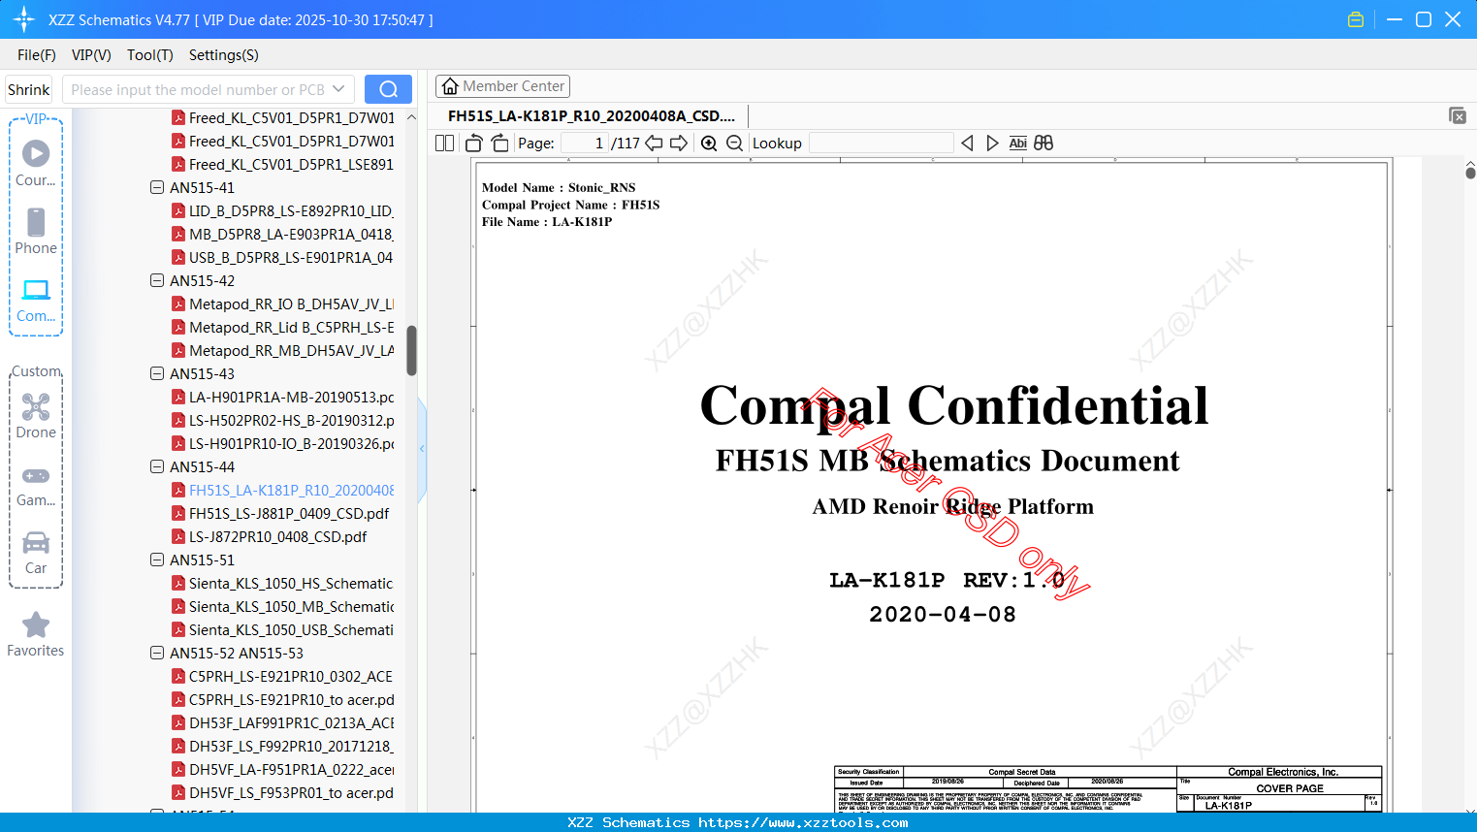
Task: Open the Courses category in sidebar
Action: (36, 164)
